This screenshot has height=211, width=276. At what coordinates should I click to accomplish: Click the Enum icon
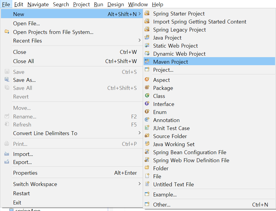pyautogui.click(x=147, y=112)
